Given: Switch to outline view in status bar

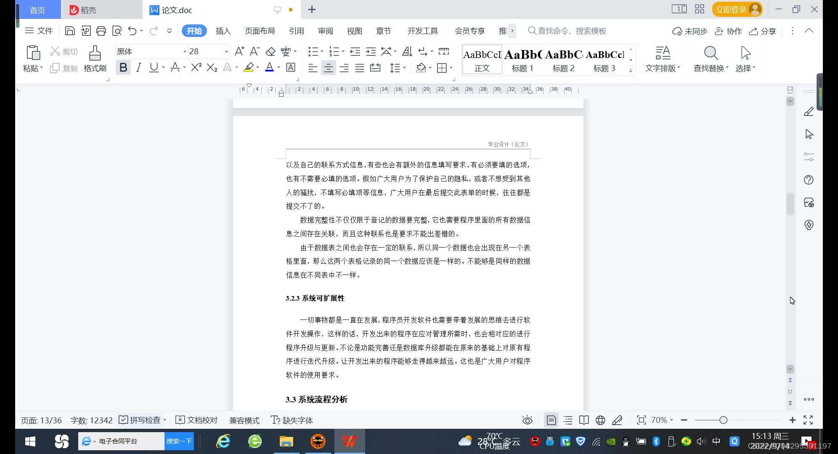Looking at the screenshot, I should pyautogui.click(x=568, y=420).
